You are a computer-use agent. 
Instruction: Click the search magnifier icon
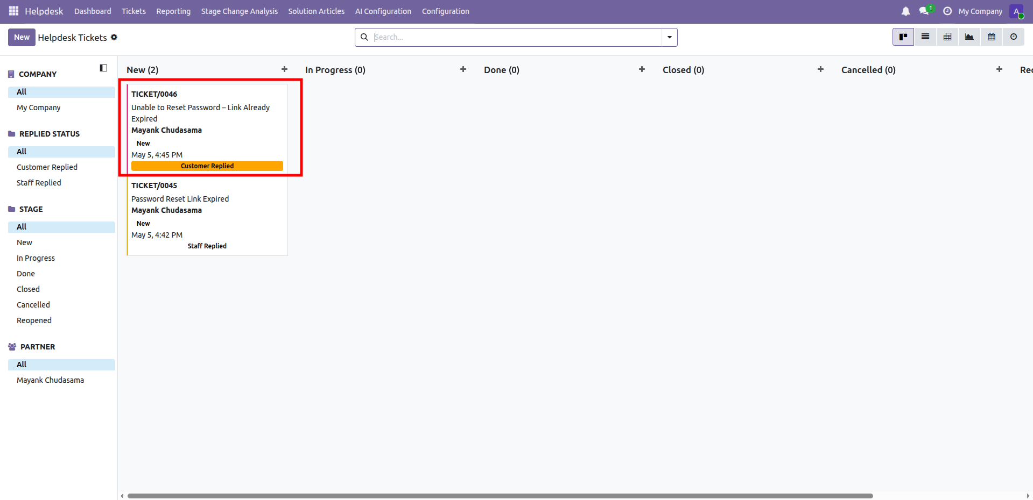click(364, 37)
